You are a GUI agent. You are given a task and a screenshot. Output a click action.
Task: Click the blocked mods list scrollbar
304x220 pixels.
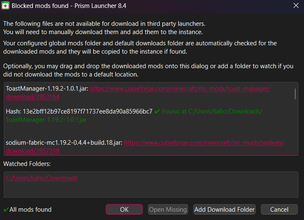pos(295,94)
